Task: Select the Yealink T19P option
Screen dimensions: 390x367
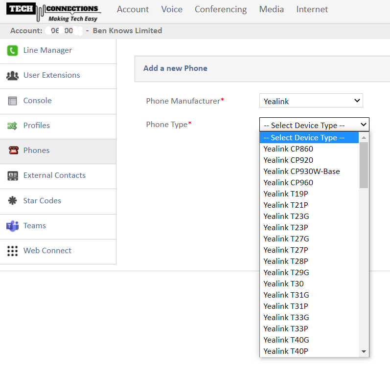Action: pyautogui.click(x=309, y=194)
